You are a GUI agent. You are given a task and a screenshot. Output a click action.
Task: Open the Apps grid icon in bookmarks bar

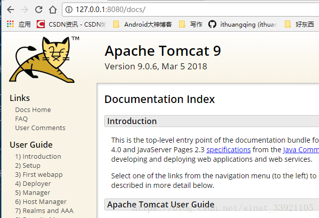[x=10, y=24]
